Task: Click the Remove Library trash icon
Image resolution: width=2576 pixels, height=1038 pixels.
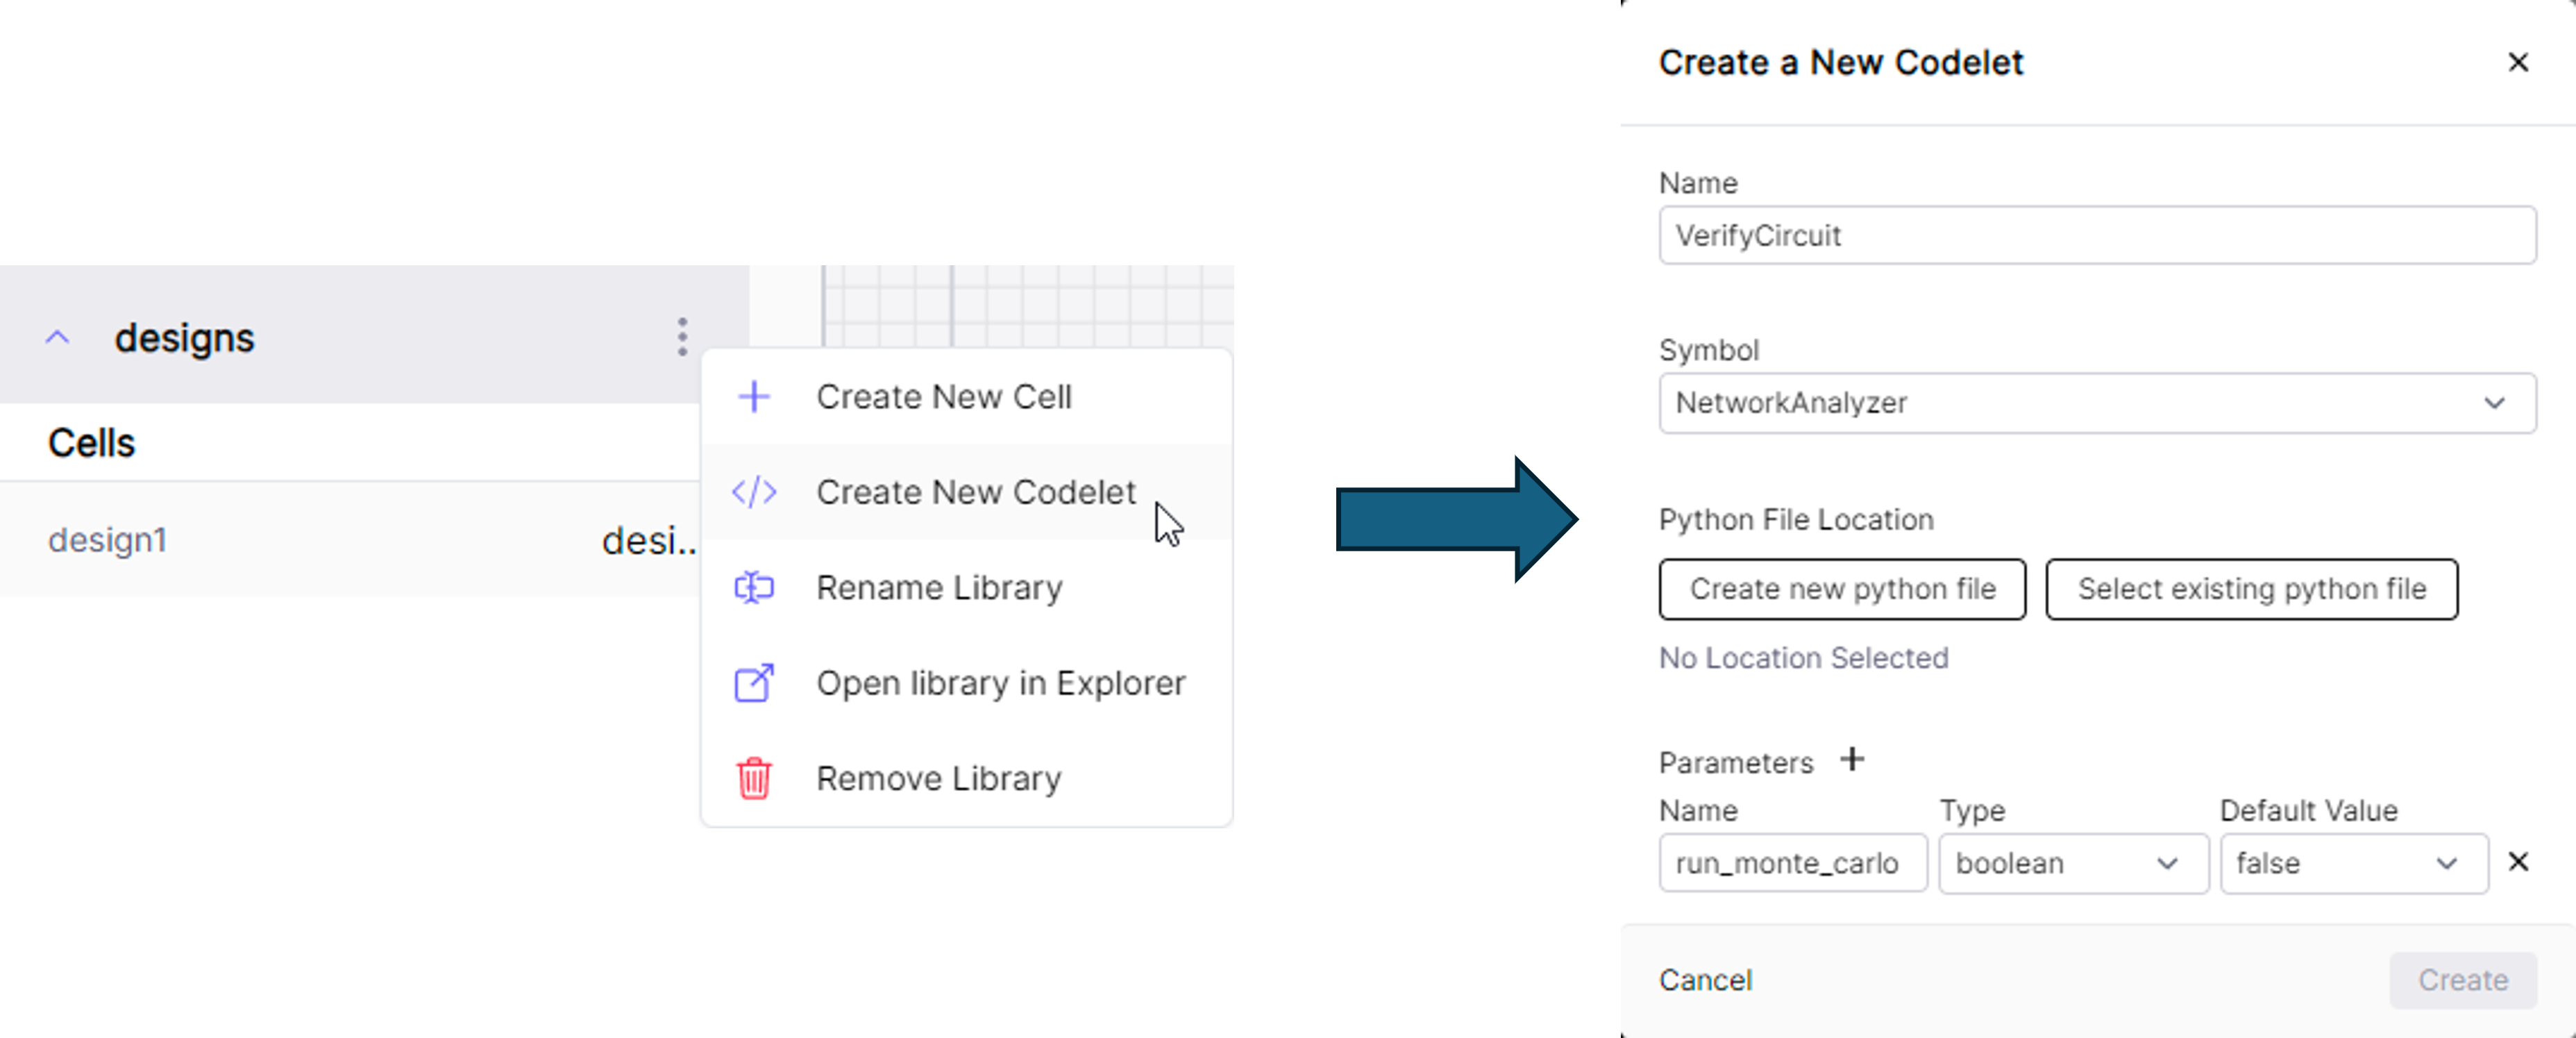Action: pos(754,777)
